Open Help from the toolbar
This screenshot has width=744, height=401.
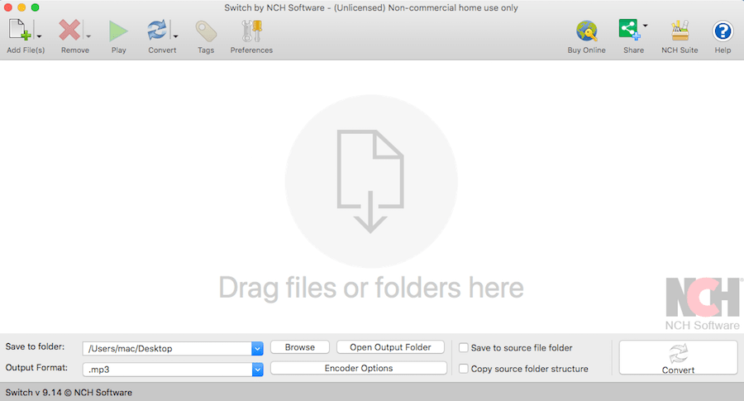click(x=723, y=31)
